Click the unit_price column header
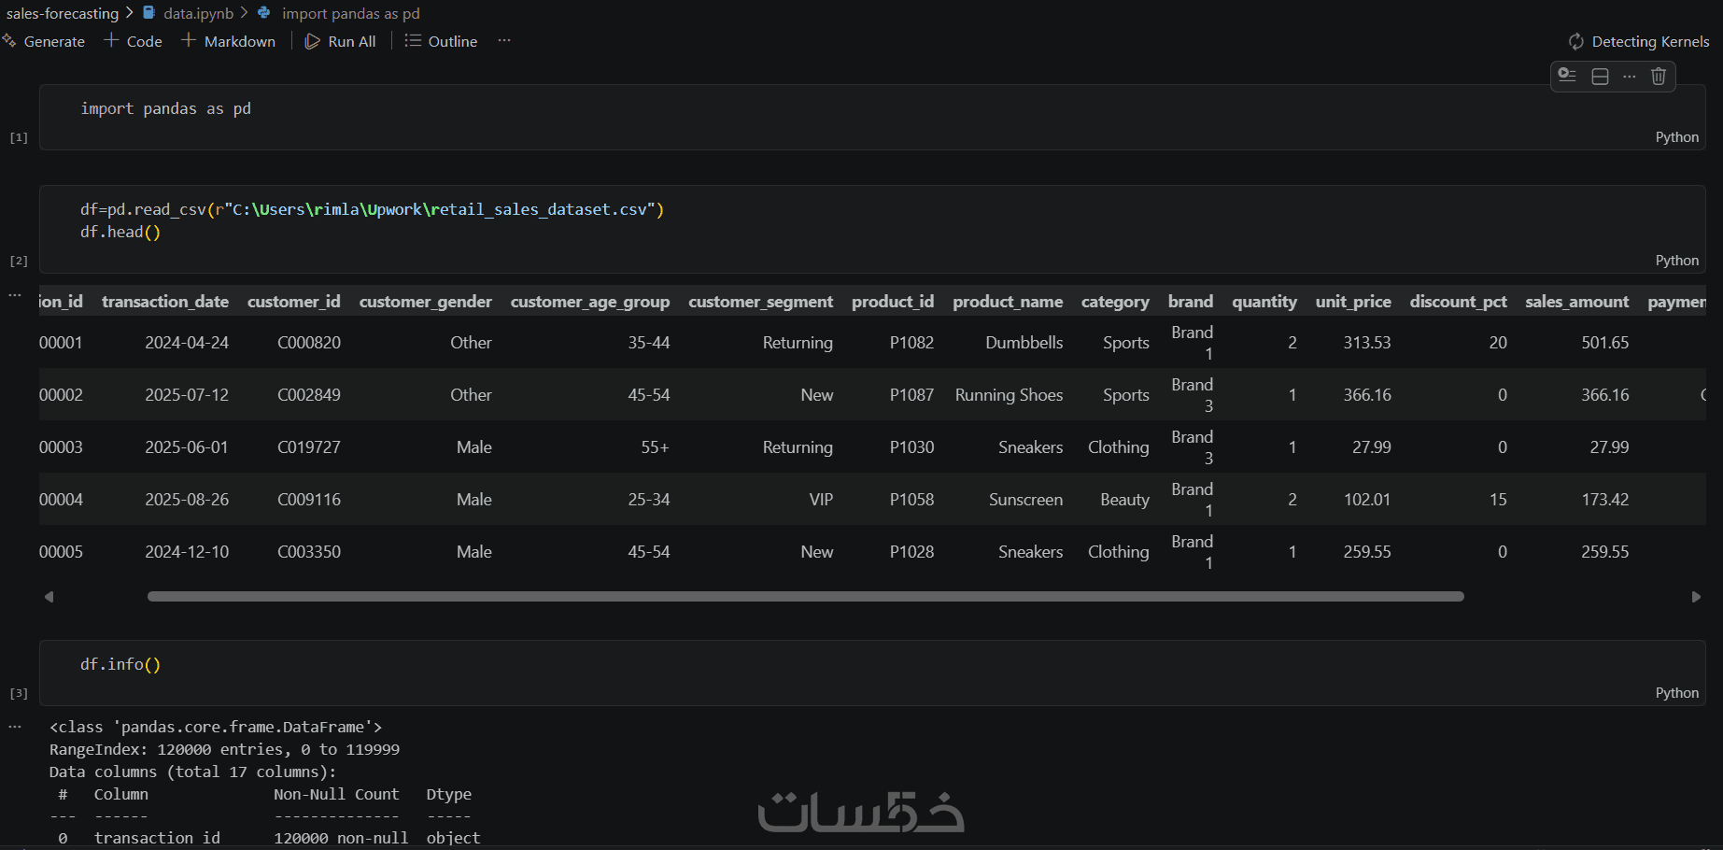Image resolution: width=1723 pixels, height=850 pixels. click(1353, 302)
